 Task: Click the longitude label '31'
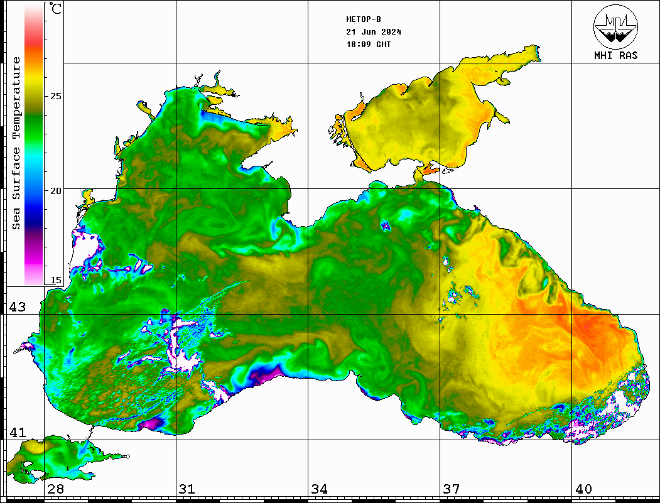pos(187,489)
